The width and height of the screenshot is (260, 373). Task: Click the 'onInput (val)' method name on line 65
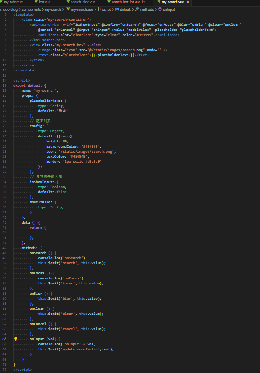click(43, 339)
